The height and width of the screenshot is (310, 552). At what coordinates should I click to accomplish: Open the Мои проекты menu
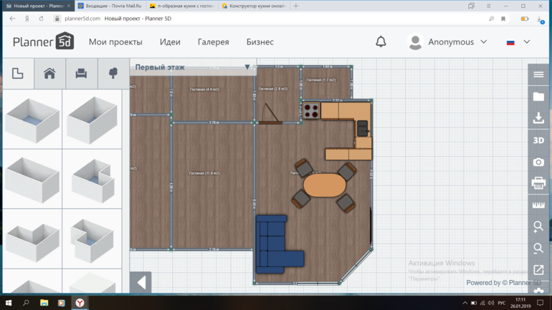pyautogui.click(x=115, y=42)
